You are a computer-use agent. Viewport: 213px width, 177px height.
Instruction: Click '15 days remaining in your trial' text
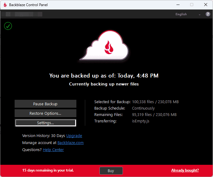[x=48, y=170]
